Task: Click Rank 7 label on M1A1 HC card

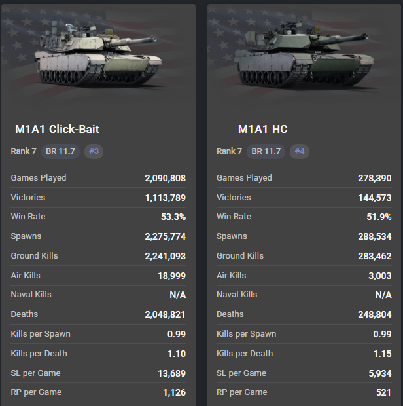Action: (229, 151)
